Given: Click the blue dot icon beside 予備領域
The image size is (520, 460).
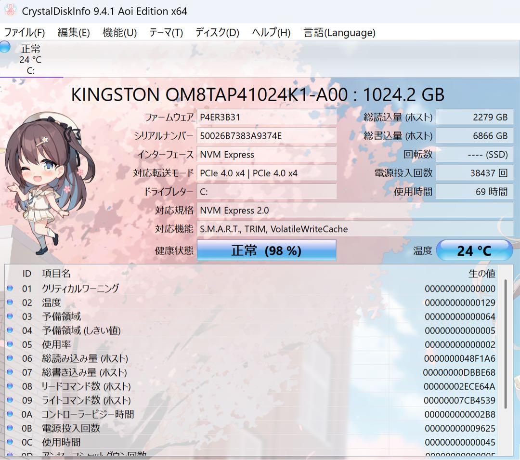Looking at the screenshot, I should pyautogui.click(x=11, y=316).
